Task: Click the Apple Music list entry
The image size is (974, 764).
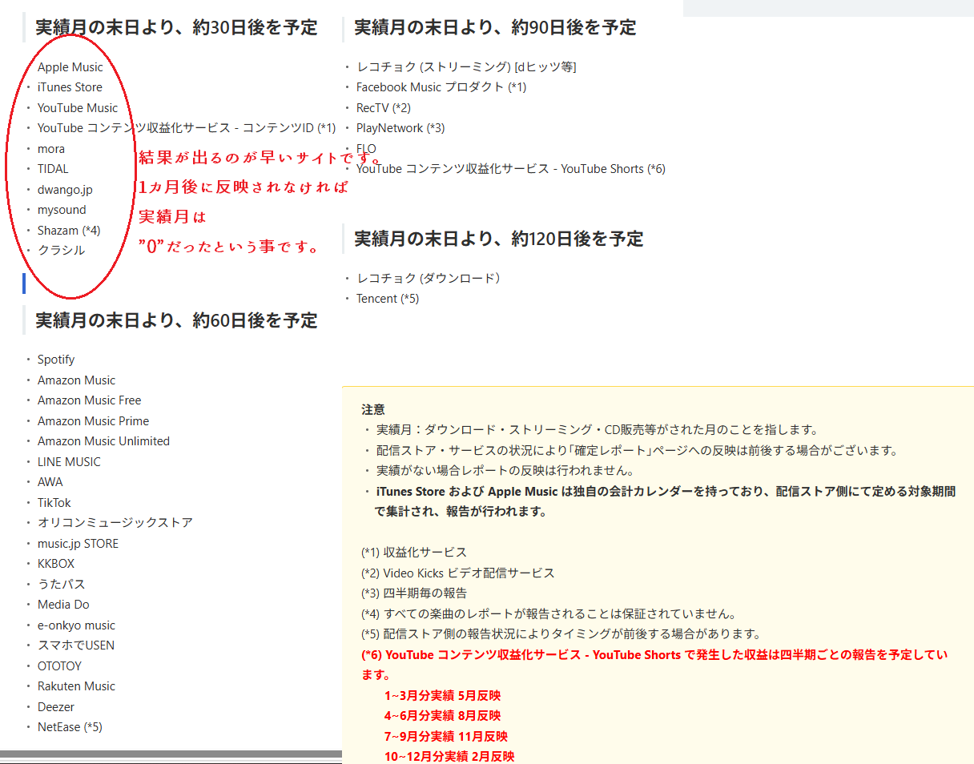Action: (70, 67)
